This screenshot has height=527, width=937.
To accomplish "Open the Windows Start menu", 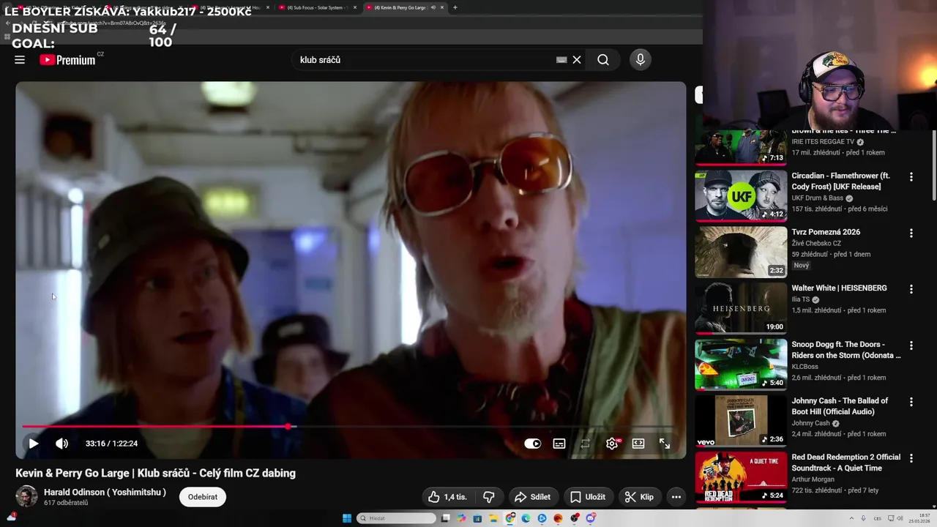I will [x=347, y=518].
